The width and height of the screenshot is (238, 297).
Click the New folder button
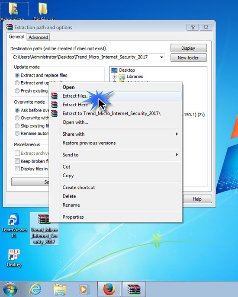click(189, 57)
